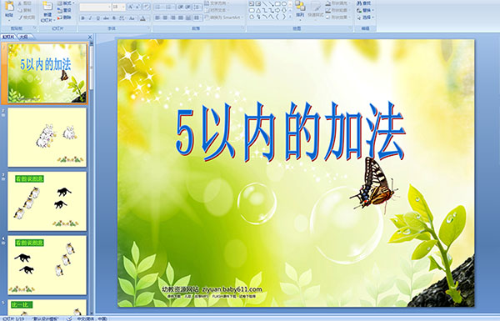Open the Line Spacing dropdown
Screen dimensions: 500x321
(197, 7)
